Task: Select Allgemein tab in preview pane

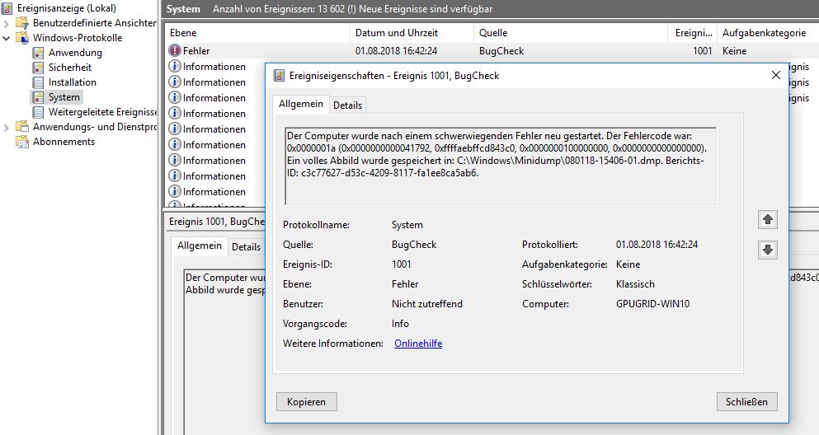Action: (200, 246)
